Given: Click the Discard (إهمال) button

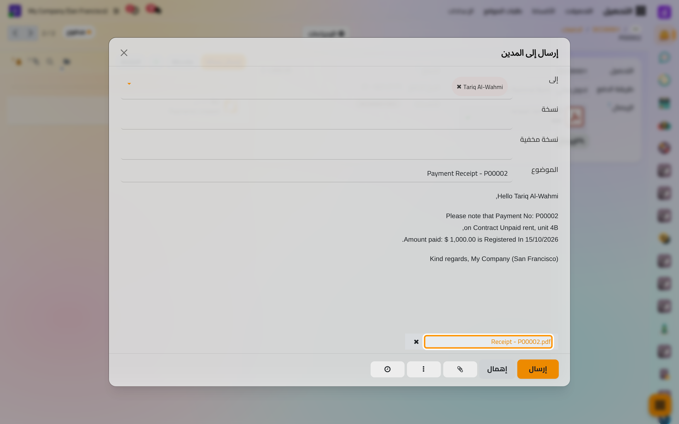Looking at the screenshot, I should pyautogui.click(x=497, y=369).
